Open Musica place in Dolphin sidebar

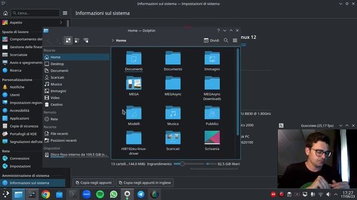76,84
